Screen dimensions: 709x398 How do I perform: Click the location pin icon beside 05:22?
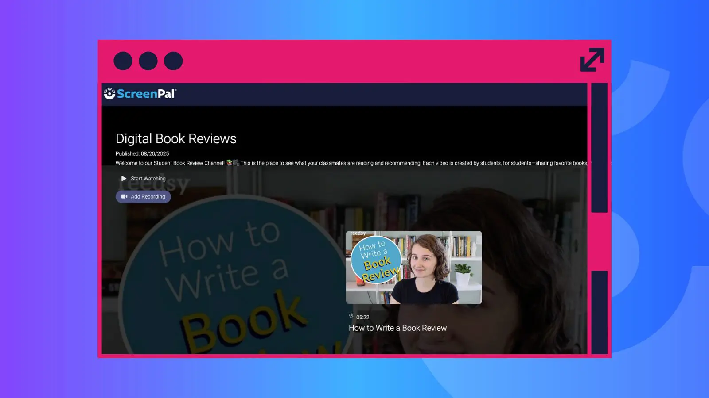point(351,316)
